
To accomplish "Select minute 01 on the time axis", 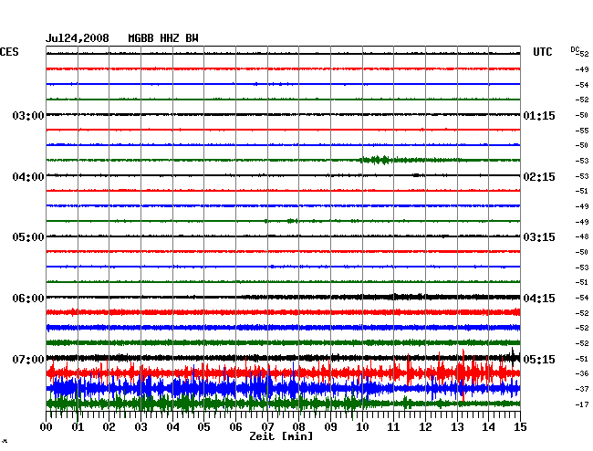I will pos(78,426).
